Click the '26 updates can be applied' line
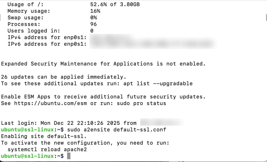Image resolution: width=267 pixels, height=162 pixels. tap(64, 77)
